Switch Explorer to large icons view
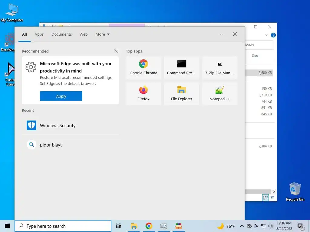Image resolution: width=310 pixels, height=232 pixels. [x=272, y=198]
